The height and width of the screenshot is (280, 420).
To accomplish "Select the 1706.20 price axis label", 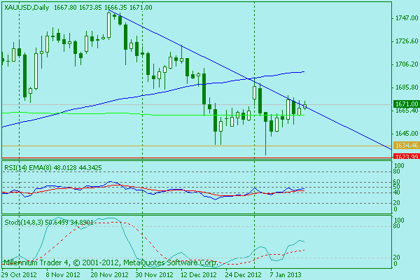I will (402, 64).
